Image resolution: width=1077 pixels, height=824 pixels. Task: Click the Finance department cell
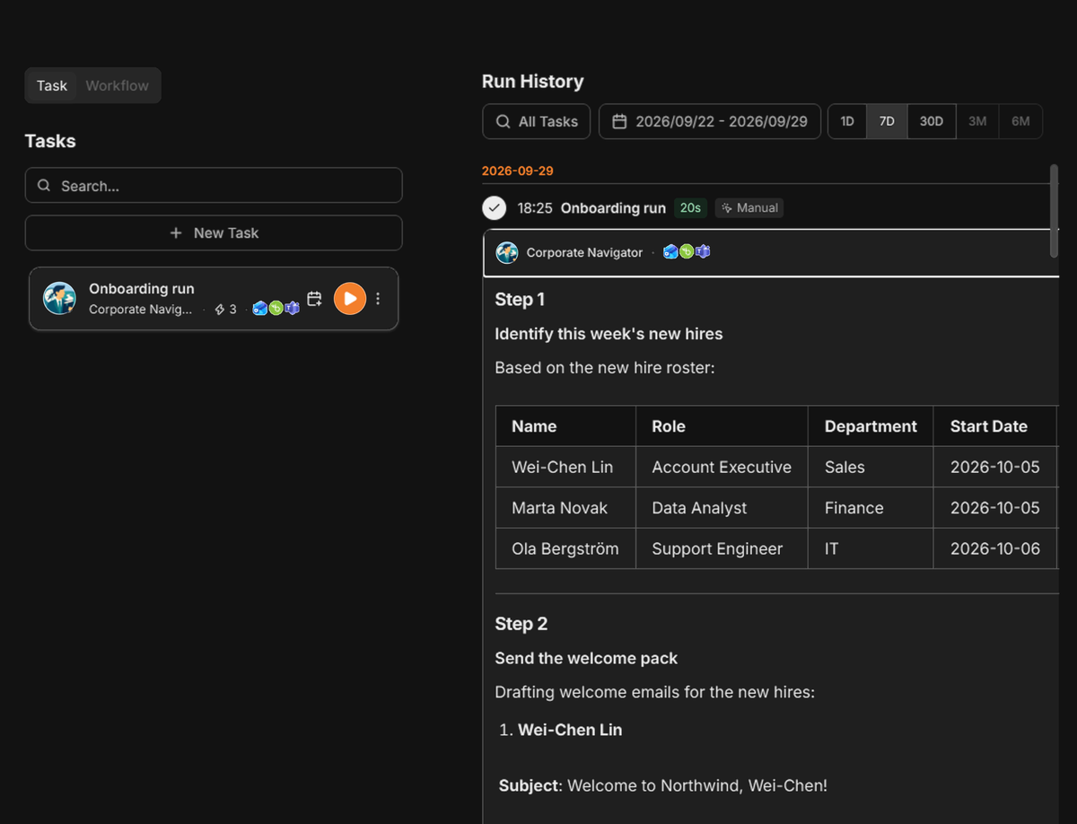pyautogui.click(x=871, y=508)
